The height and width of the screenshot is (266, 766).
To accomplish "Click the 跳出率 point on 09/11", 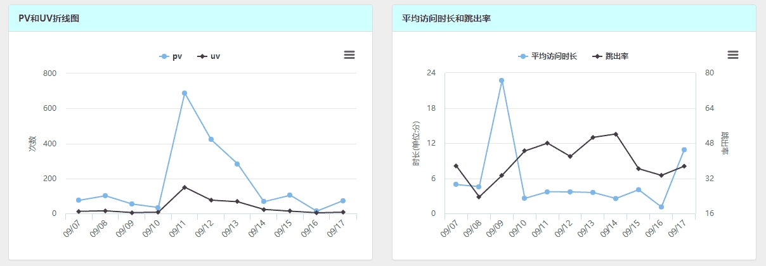I will pos(547,143).
